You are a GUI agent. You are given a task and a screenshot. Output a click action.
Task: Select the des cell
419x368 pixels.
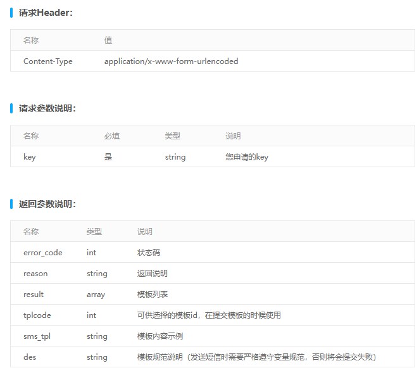tap(30, 357)
